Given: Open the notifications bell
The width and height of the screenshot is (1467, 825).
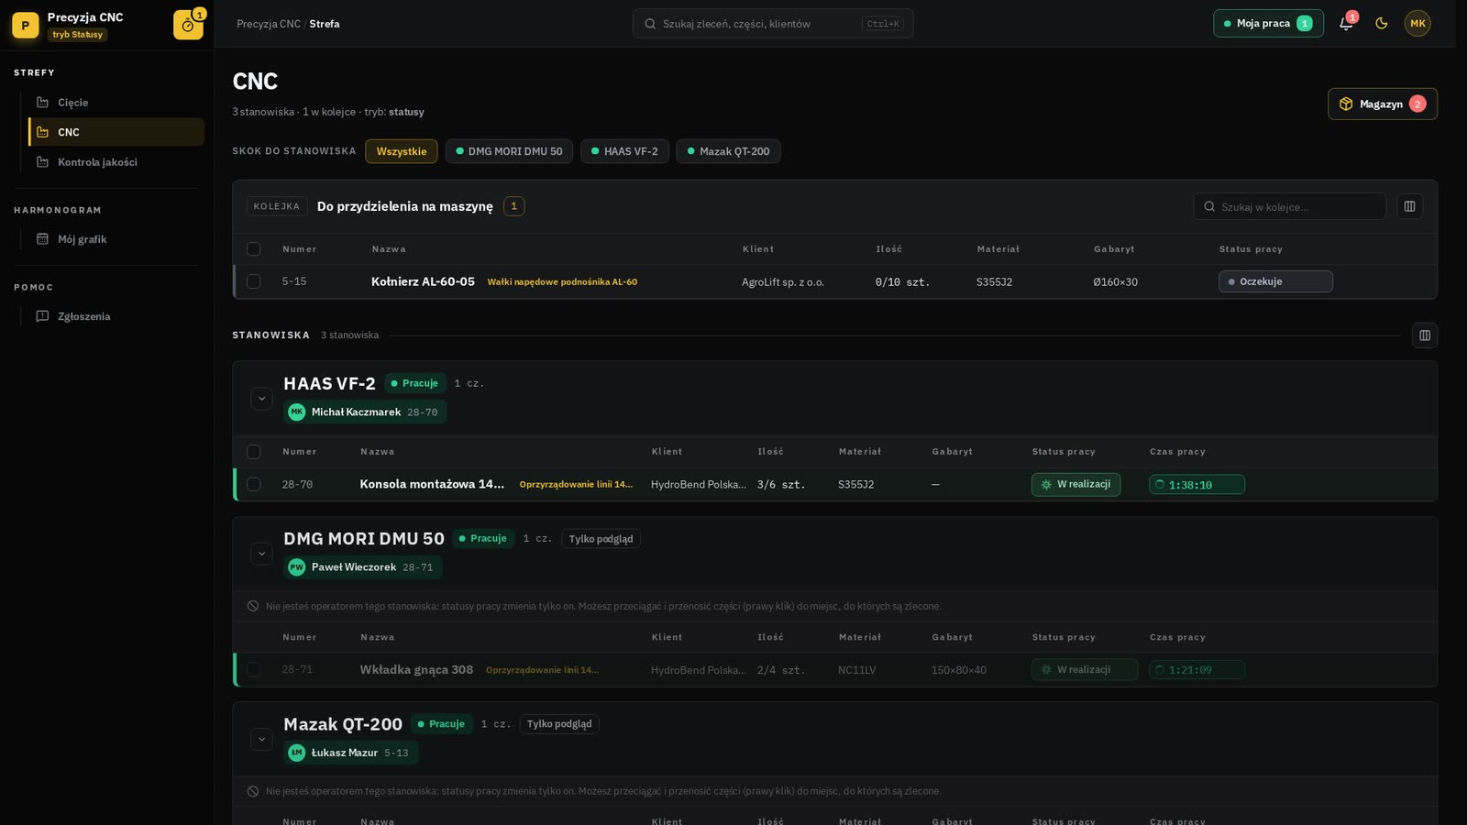Looking at the screenshot, I should (1346, 24).
